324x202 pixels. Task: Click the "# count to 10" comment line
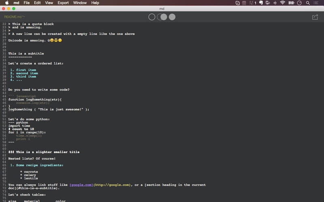pyautogui.click(x=21, y=129)
